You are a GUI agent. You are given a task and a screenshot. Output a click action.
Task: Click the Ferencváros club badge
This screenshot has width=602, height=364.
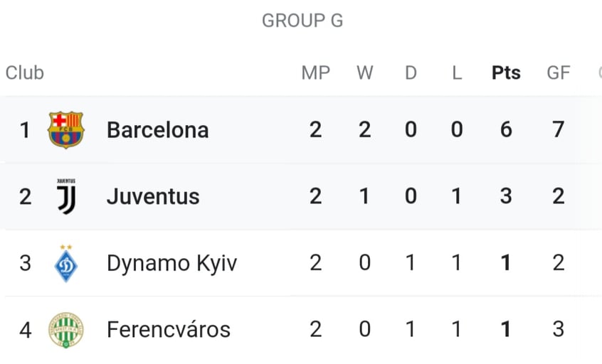point(66,330)
